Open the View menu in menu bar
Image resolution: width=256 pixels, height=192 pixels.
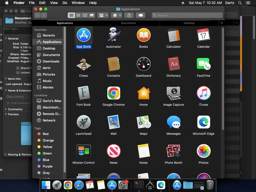(54, 3)
